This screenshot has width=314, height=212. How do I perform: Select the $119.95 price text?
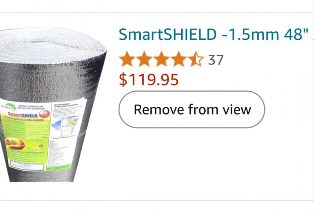[x=149, y=80]
